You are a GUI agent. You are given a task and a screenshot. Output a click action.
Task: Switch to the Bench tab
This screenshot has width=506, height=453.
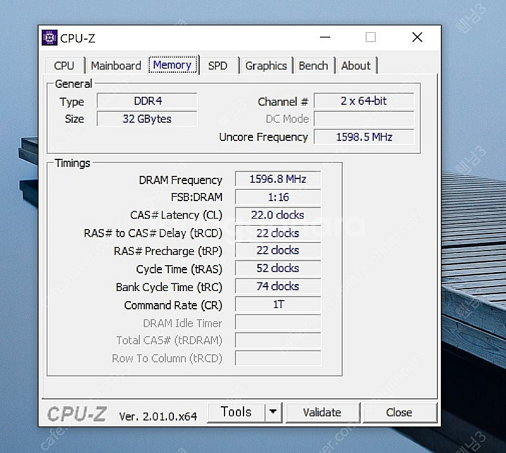[313, 66]
